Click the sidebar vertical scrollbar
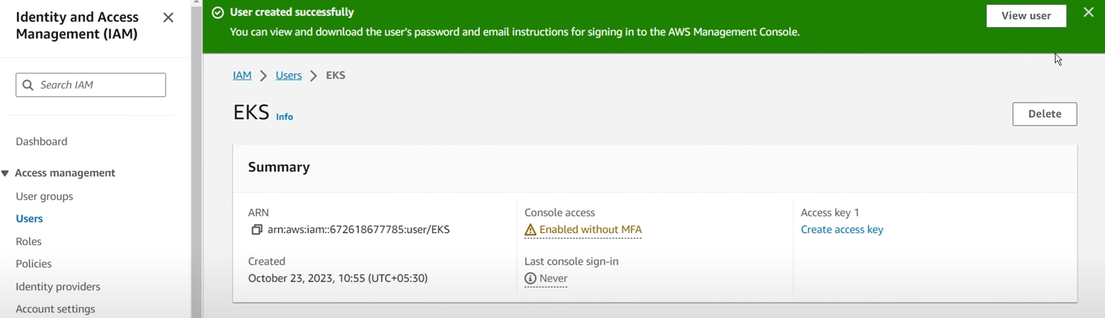Screen dimensions: 1105x318 196,159
